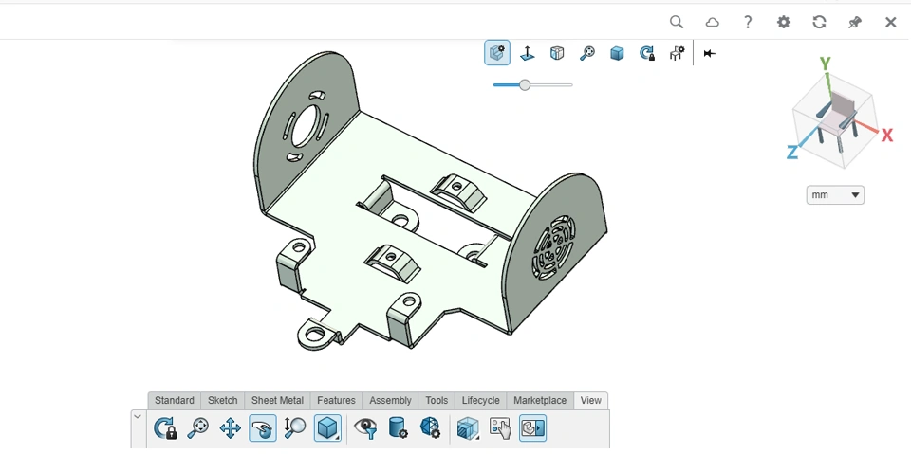Switch to the Standard tab

[175, 401]
